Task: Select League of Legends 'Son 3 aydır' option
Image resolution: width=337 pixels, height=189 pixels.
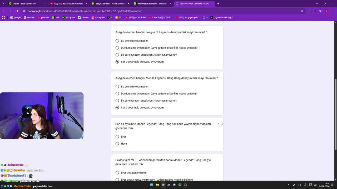Action: tap(117, 62)
